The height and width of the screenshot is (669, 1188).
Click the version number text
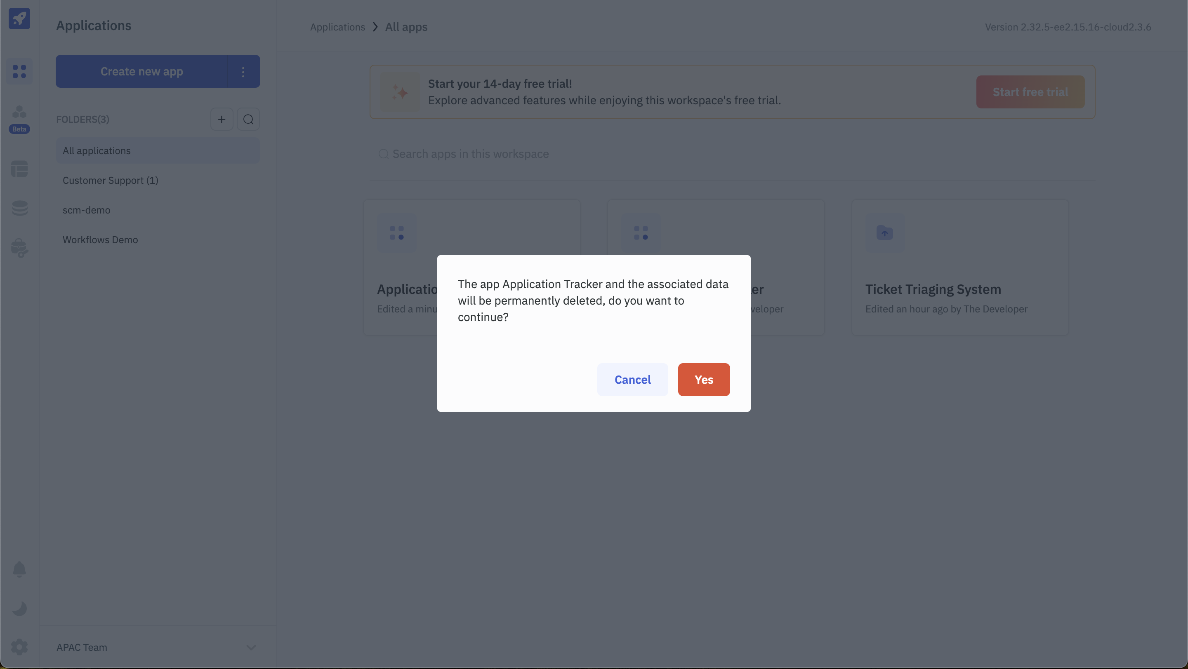click(1068, 27)
